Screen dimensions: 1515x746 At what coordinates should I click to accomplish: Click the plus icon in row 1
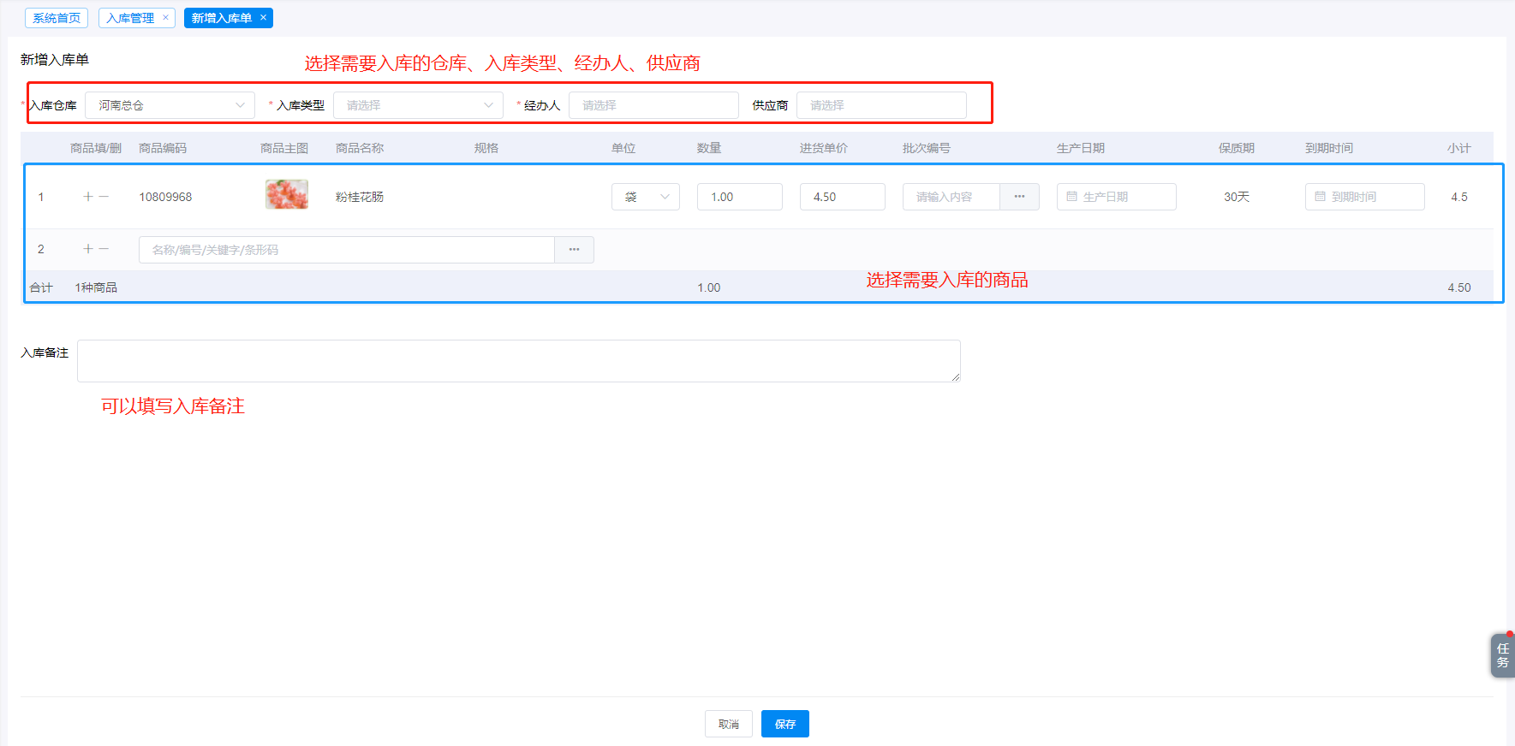click(x=87, y=197)
